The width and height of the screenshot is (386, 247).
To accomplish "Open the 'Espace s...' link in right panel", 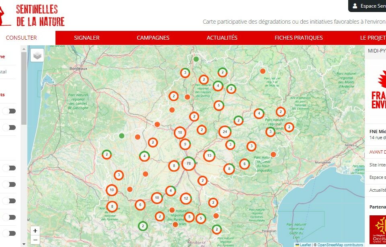I will pos(378,177).
